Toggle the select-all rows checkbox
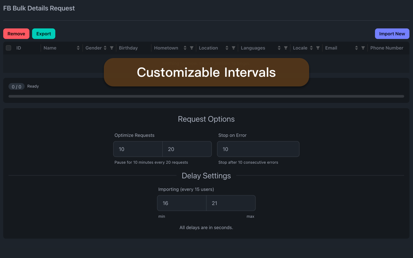 (9, 48)
